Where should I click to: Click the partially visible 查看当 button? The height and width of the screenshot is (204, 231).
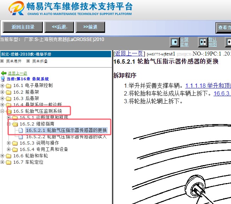[223, 28]
